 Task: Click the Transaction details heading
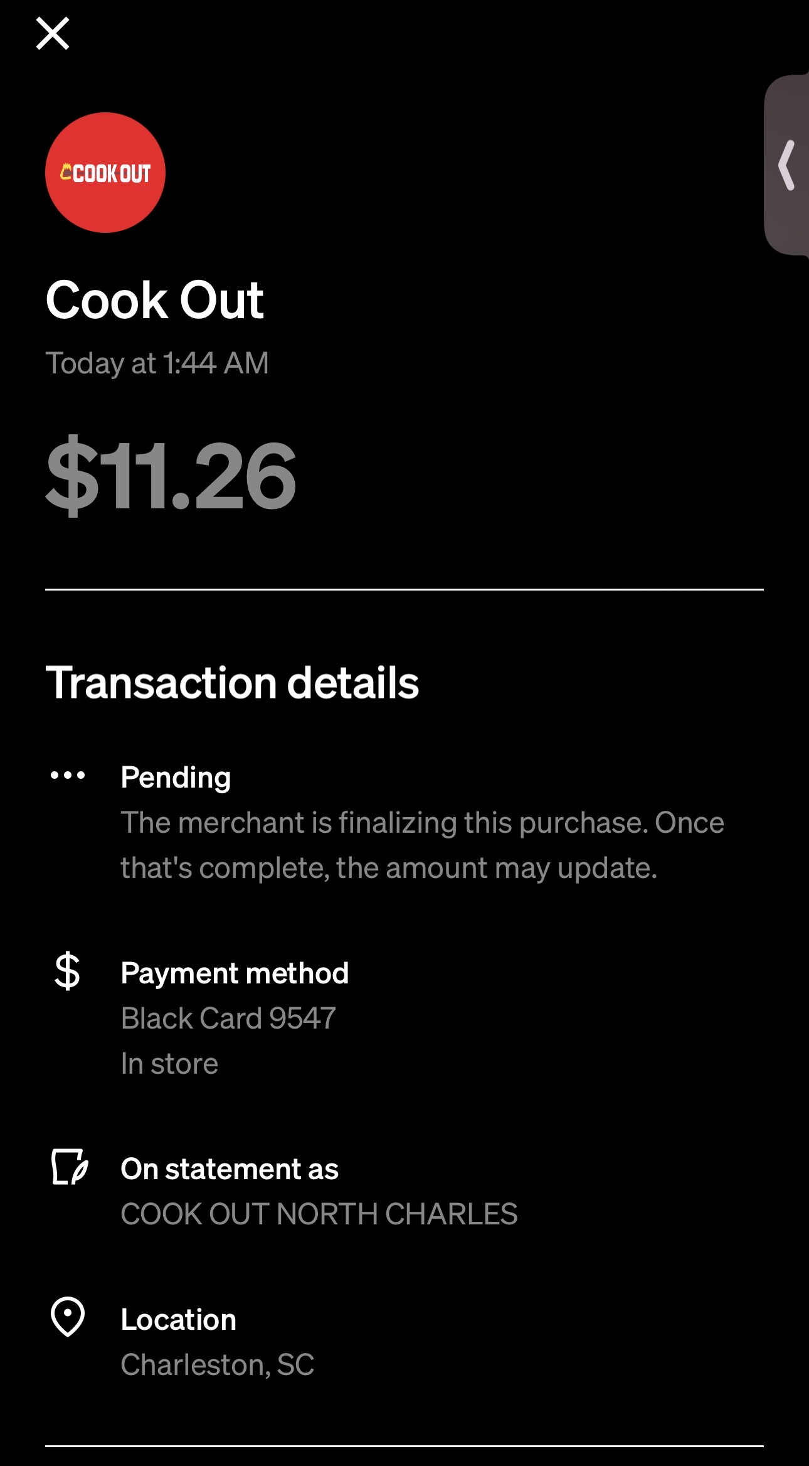232,683
